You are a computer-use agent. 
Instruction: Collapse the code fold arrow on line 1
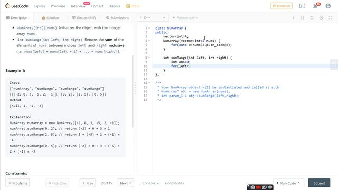tap(149, 28)
